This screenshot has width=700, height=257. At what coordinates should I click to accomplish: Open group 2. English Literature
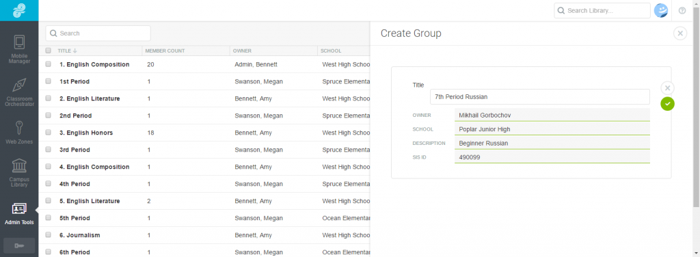[90, 98]
